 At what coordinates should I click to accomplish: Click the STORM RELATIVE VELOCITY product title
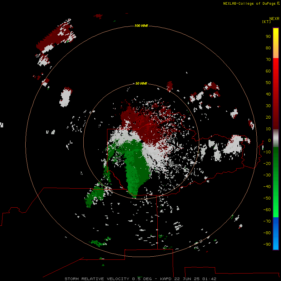(97, 279)
